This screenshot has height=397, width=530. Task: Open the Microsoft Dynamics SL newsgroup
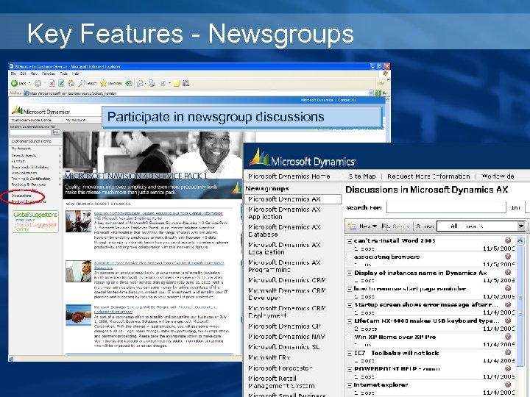pyautogui.click(x=283, y=347)
